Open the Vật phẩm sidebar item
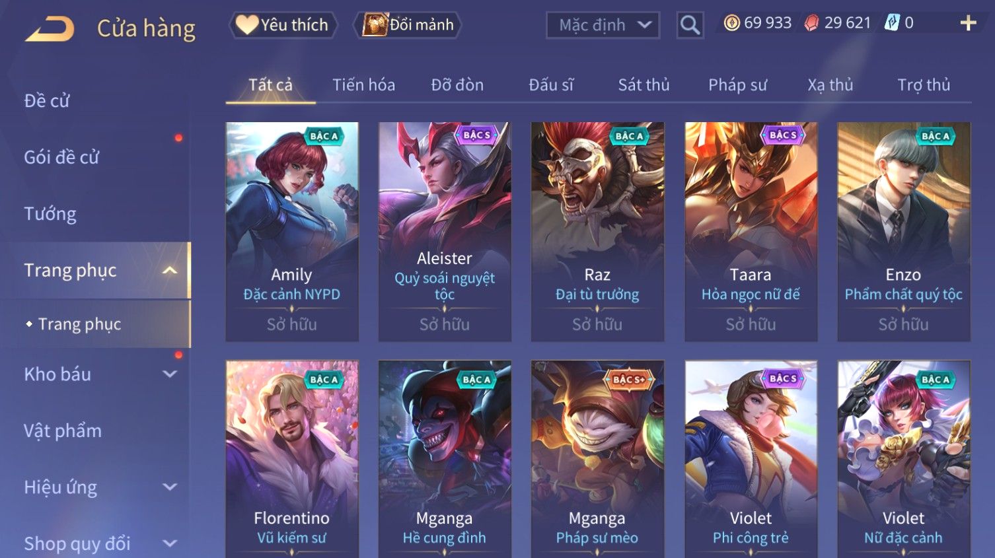Image resolution: width=995 pixels, height=558 pixels. [x=63, y=431]
